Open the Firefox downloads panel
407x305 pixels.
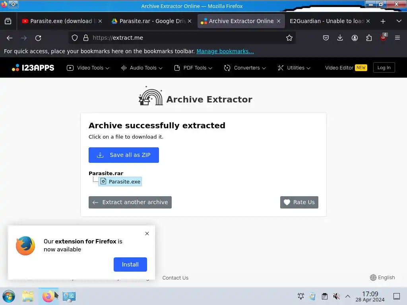tap(340, 38)
